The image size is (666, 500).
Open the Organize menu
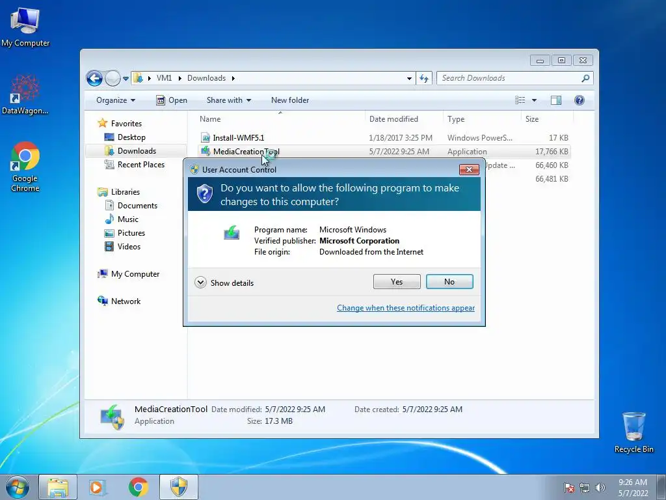click(116, 100)
